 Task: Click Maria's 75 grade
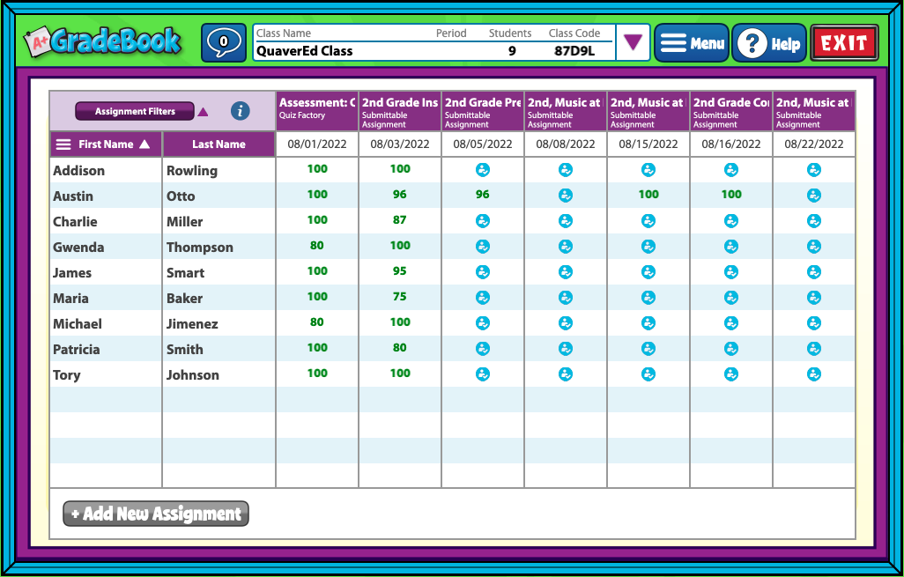pyautogui.click(x=399, y=296)
